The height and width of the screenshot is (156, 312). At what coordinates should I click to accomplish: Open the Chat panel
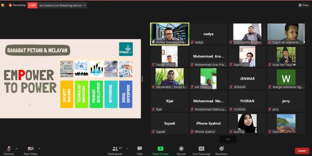point(140,149)
